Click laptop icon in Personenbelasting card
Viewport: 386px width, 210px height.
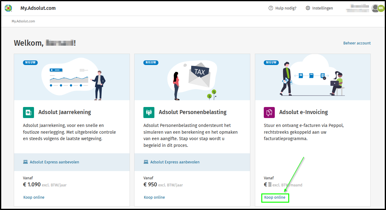point(146,162)
